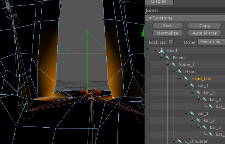
Task: Click the joint icon next to Head_End
Action: pyautogui.click(x=186, y=78)
